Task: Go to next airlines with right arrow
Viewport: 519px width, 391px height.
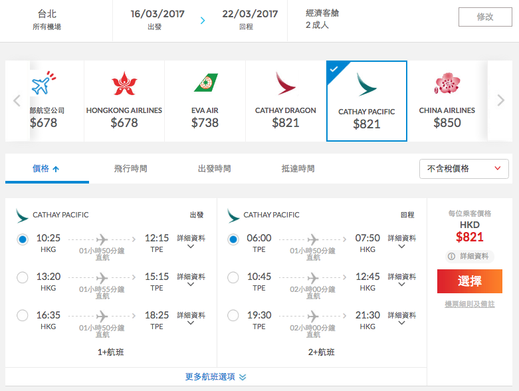Action: (x=501, y=100)
